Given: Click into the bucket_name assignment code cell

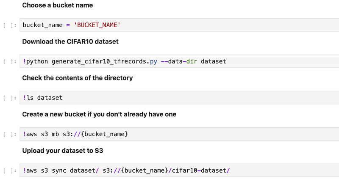Looking at the screenshot, I should 212,25.
